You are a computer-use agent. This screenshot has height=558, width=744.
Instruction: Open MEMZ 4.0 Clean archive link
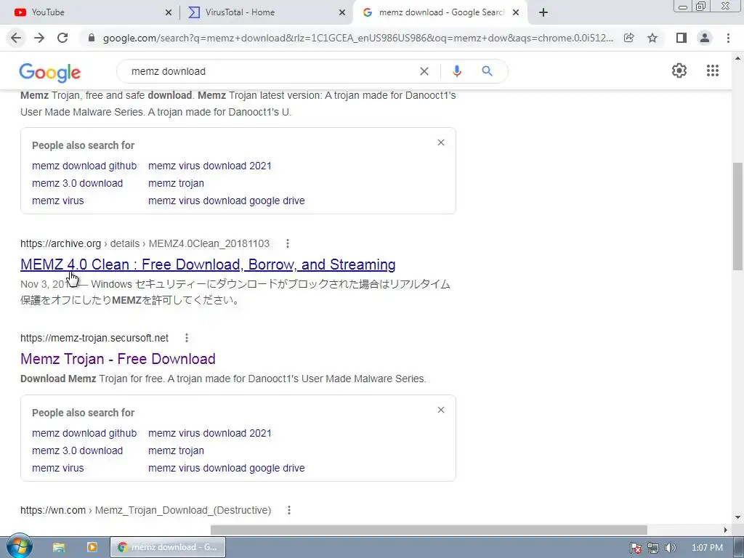[x=208, y=264]
